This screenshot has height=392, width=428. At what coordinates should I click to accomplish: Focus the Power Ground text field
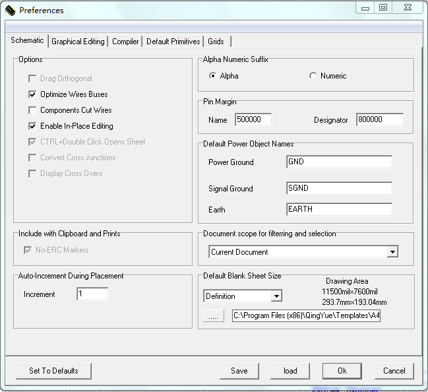[339, 162]
